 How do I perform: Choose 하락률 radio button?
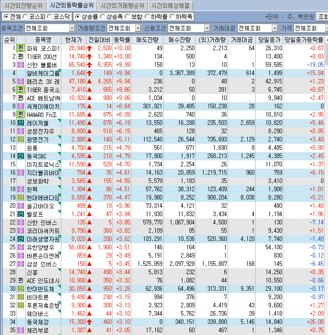(x=147, y=17)
